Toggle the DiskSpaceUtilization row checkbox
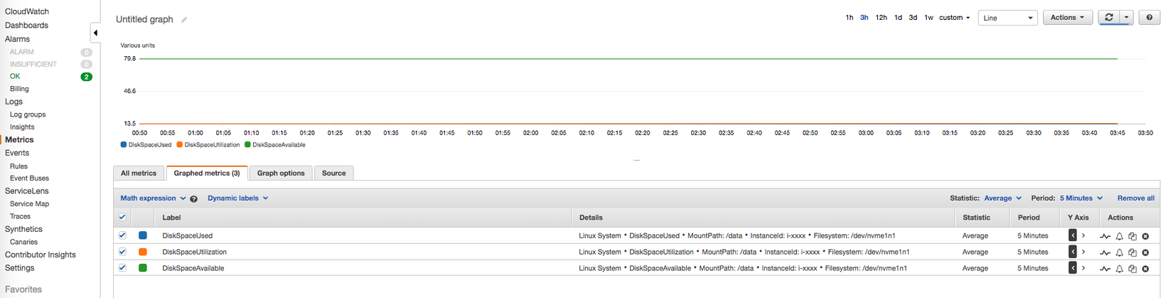1173x298 pixels. (122, 252)
